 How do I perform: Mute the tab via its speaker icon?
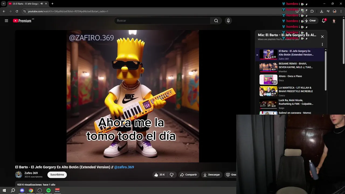tap(42, 4)
